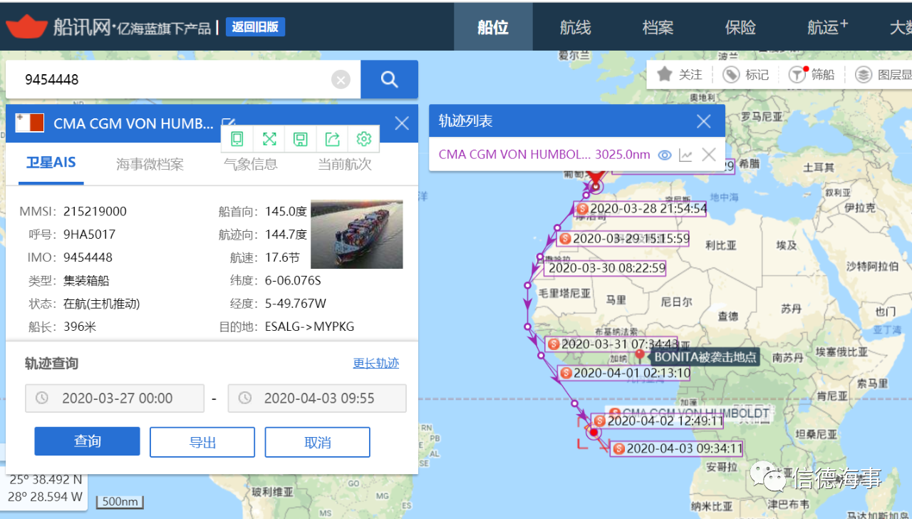The height and width of the screenshot is (519, 912).
Task: Click the 2020-03-29 15:15:59 track label
Action: coord(624,239)
